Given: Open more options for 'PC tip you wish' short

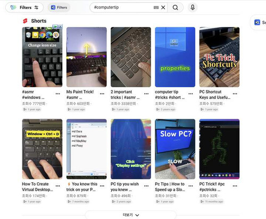Looking at the screenshot, I should 146,186.
